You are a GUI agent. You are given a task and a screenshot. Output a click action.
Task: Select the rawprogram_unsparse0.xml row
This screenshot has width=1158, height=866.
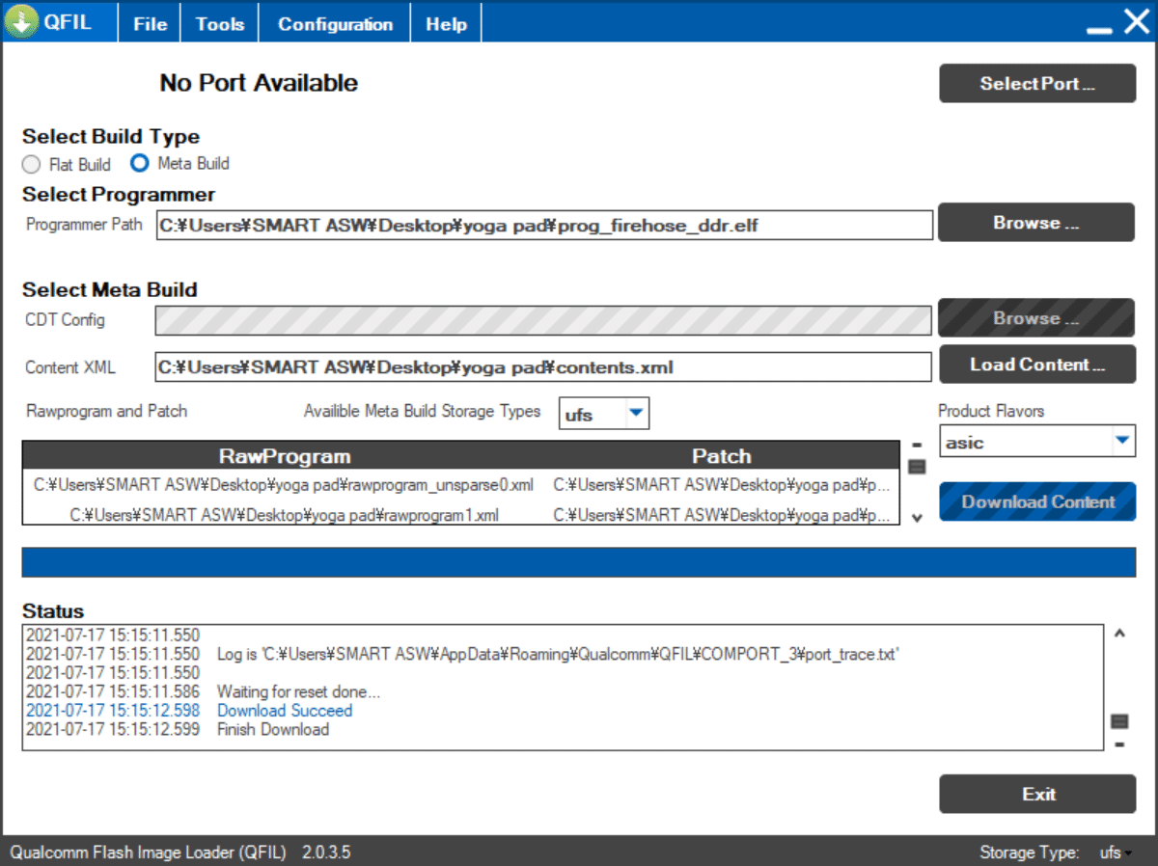460,484
